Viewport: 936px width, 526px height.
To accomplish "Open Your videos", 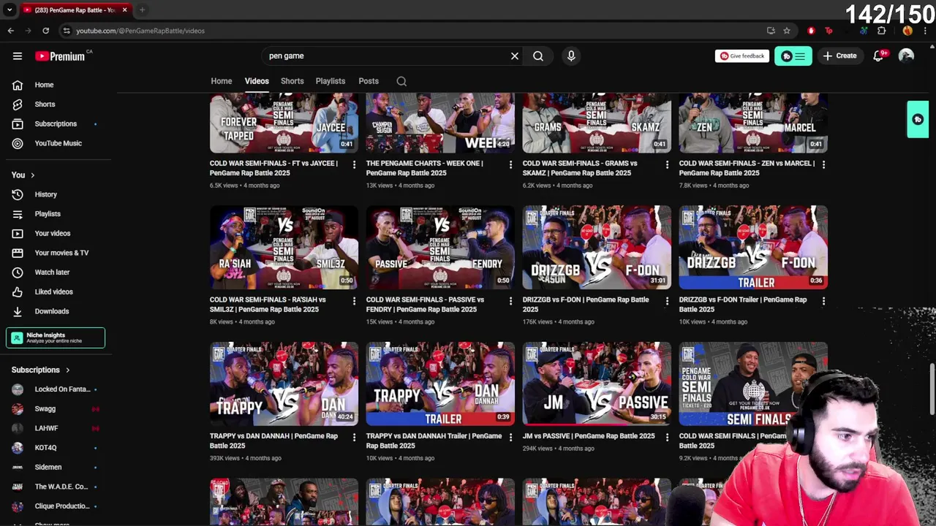I will pos(53,233).
